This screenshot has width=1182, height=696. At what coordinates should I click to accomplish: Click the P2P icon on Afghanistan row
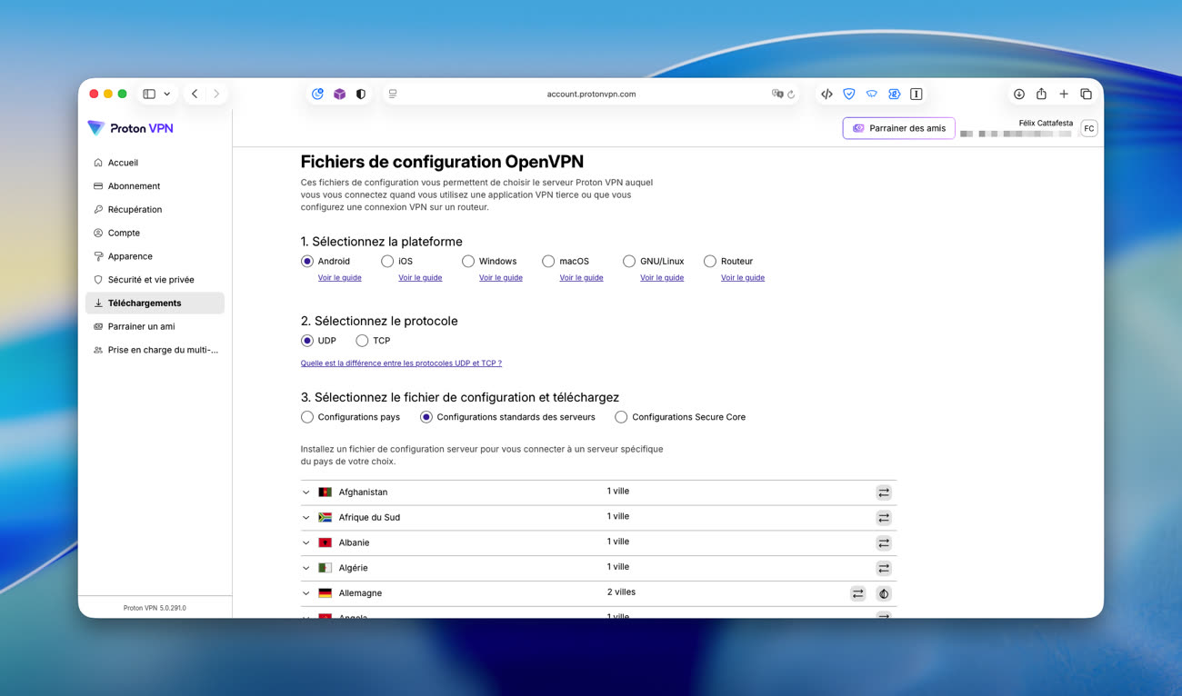[883, 492]
